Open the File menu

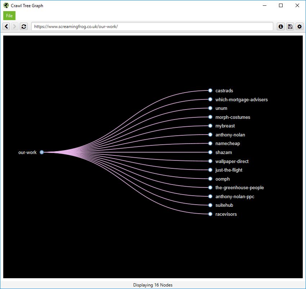[9, 15]
